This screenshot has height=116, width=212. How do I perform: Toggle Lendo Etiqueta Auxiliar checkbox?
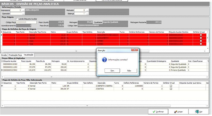[x=17, y=19]
